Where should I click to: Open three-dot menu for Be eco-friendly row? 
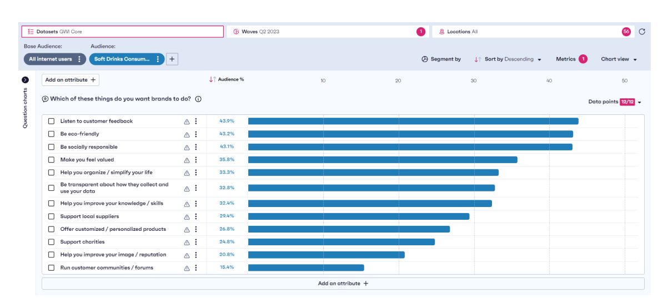[x=195, y=134]
